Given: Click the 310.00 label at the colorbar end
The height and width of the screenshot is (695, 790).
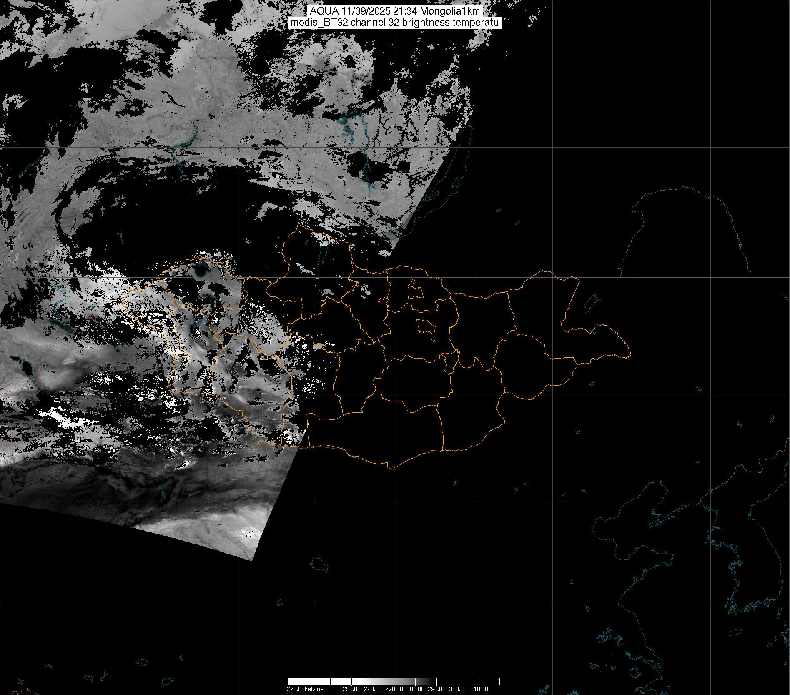Looking at the screenshot, I should (x=479, y=689).
